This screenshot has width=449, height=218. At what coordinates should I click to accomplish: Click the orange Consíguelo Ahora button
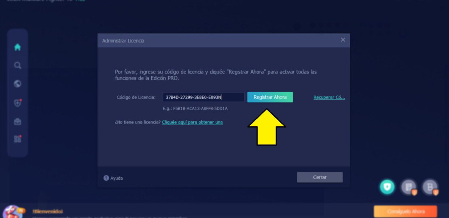click(405, 212)
